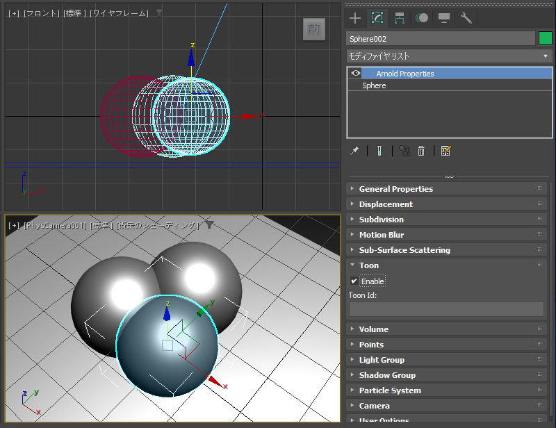Toggle Arnold Properties modifier eye icon
This screenshot has height=428, width=556.
tap(356, 74)
